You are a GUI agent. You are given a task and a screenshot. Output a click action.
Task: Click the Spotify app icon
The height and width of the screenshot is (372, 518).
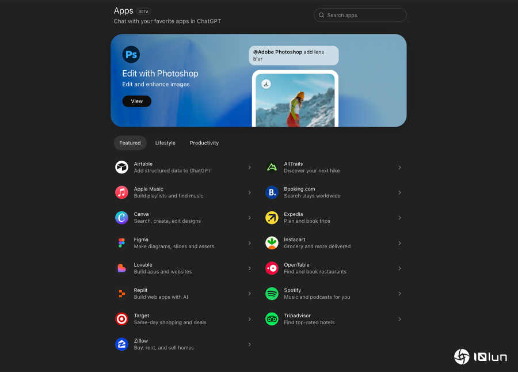[x=272, y=294]
